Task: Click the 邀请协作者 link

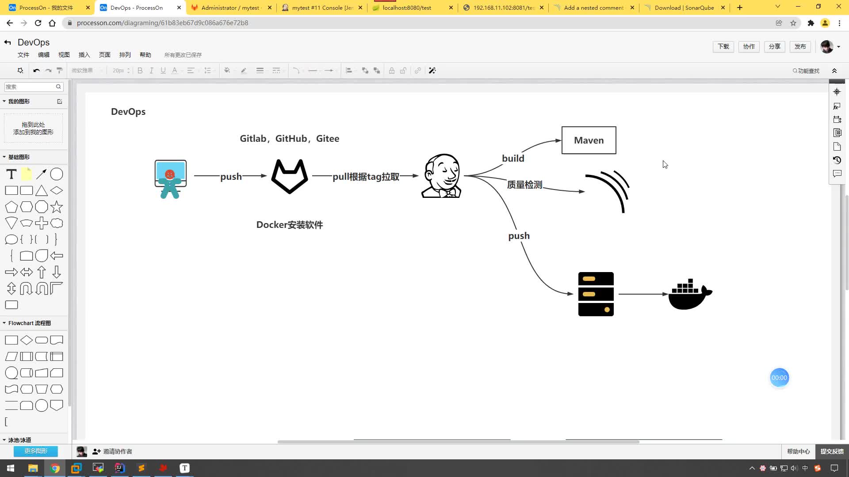Action: tap(113, 451)
